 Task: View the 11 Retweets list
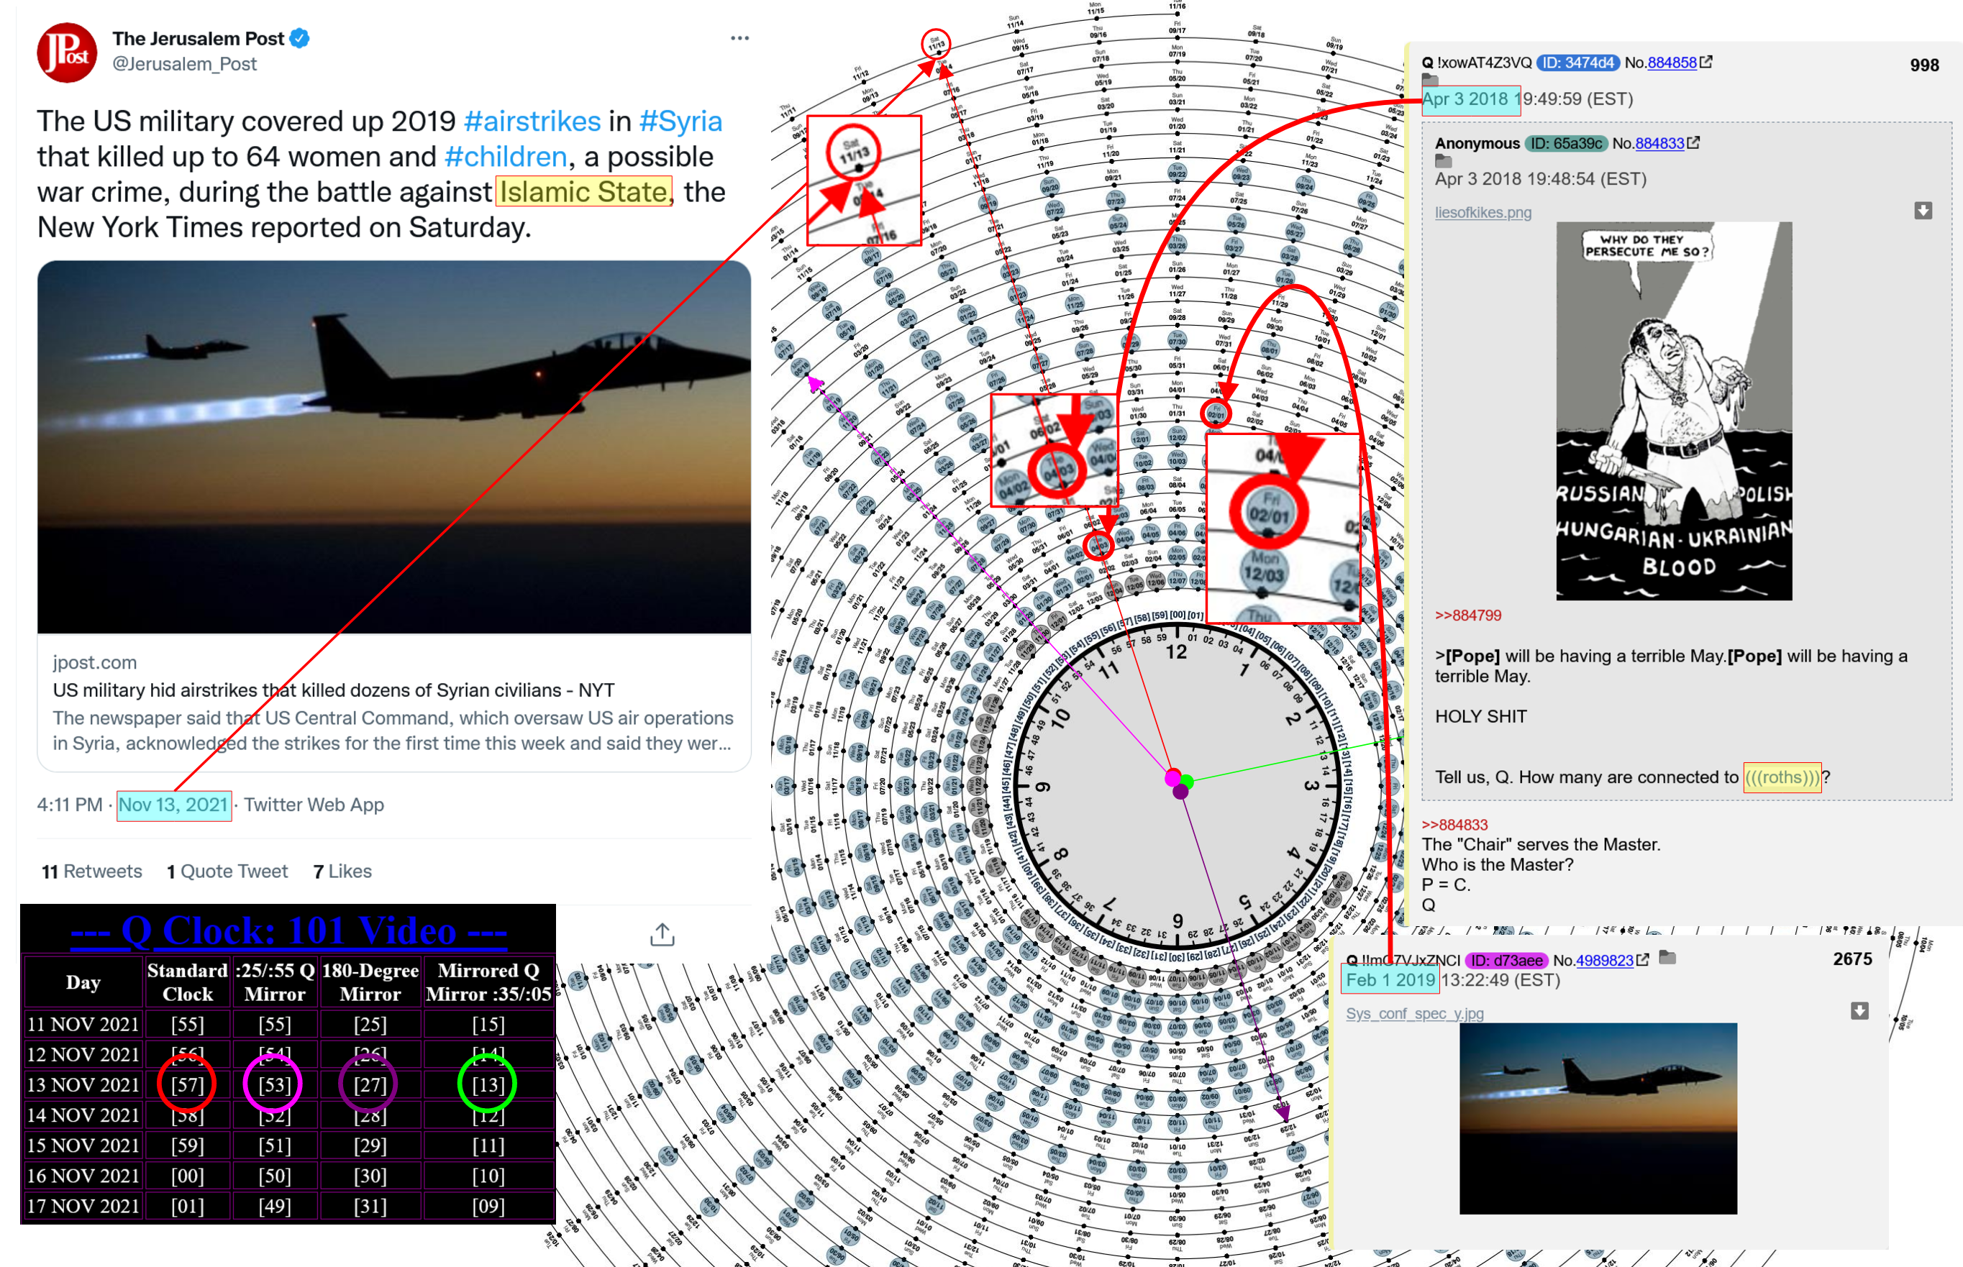click(92, 872)
